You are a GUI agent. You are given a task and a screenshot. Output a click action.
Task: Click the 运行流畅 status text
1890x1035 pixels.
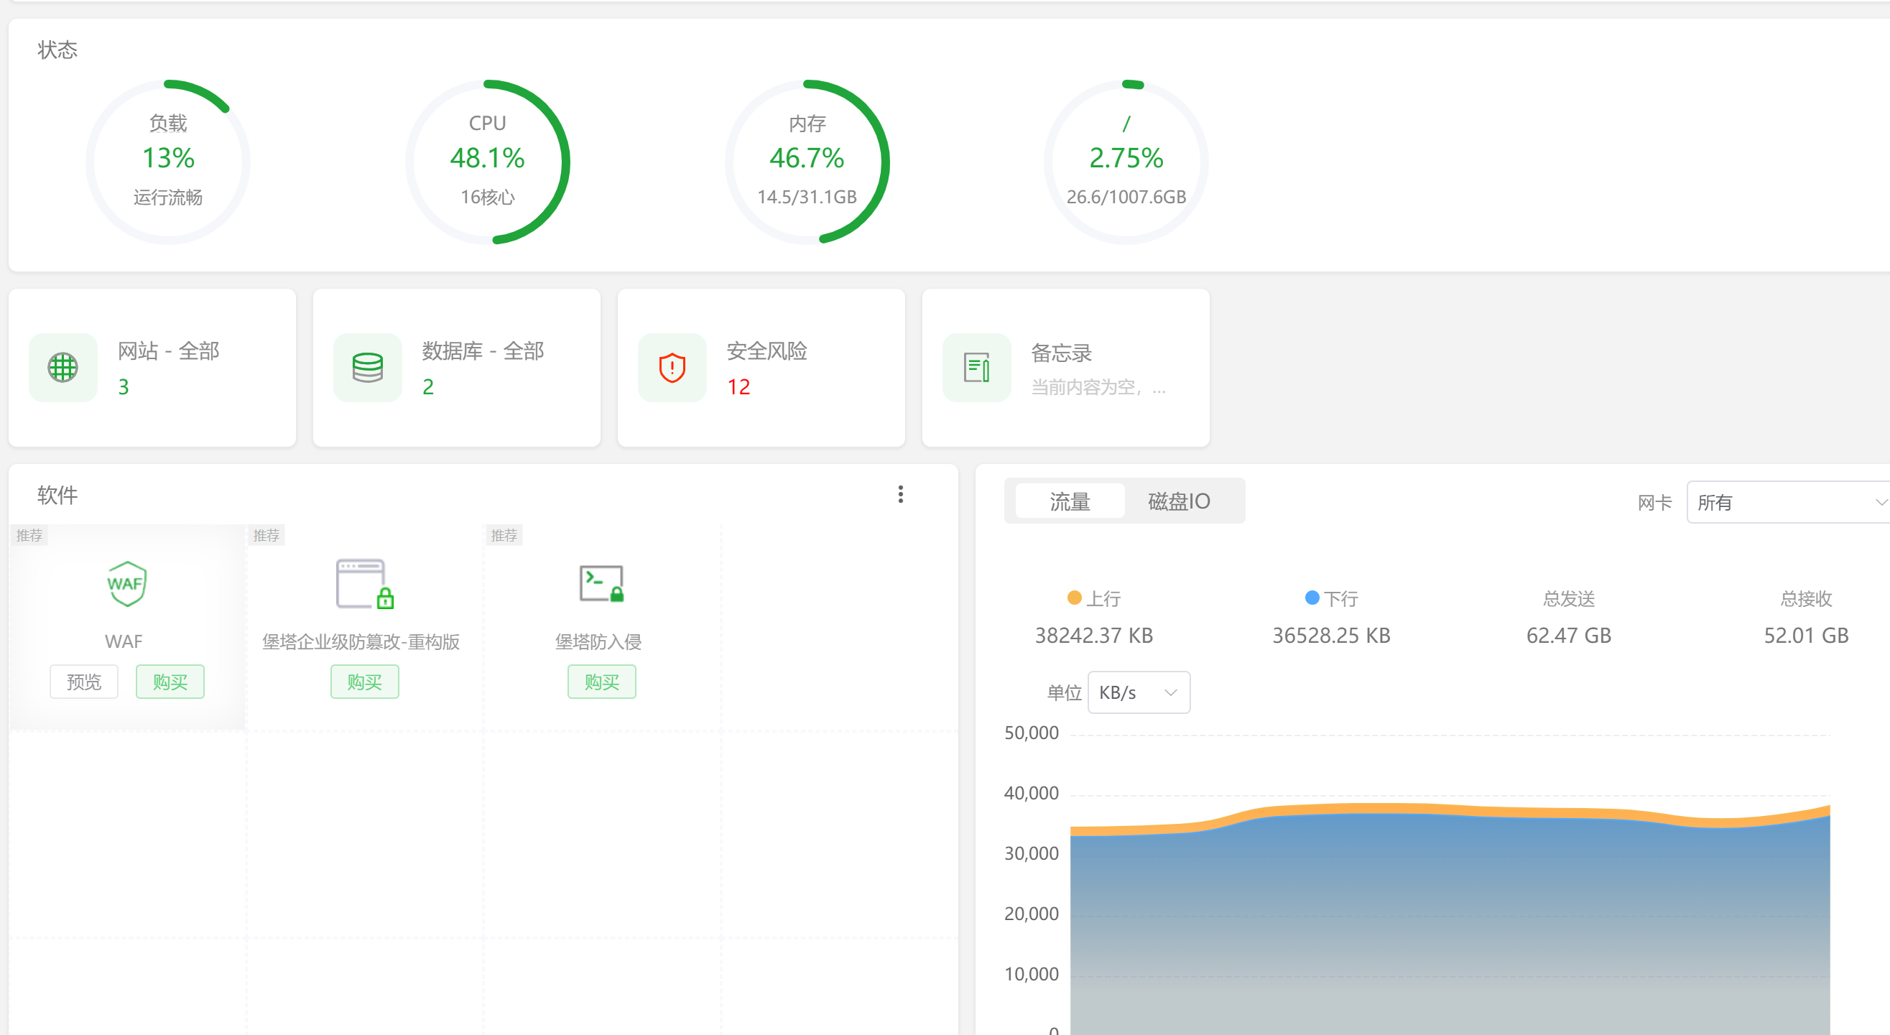point(168,197)
